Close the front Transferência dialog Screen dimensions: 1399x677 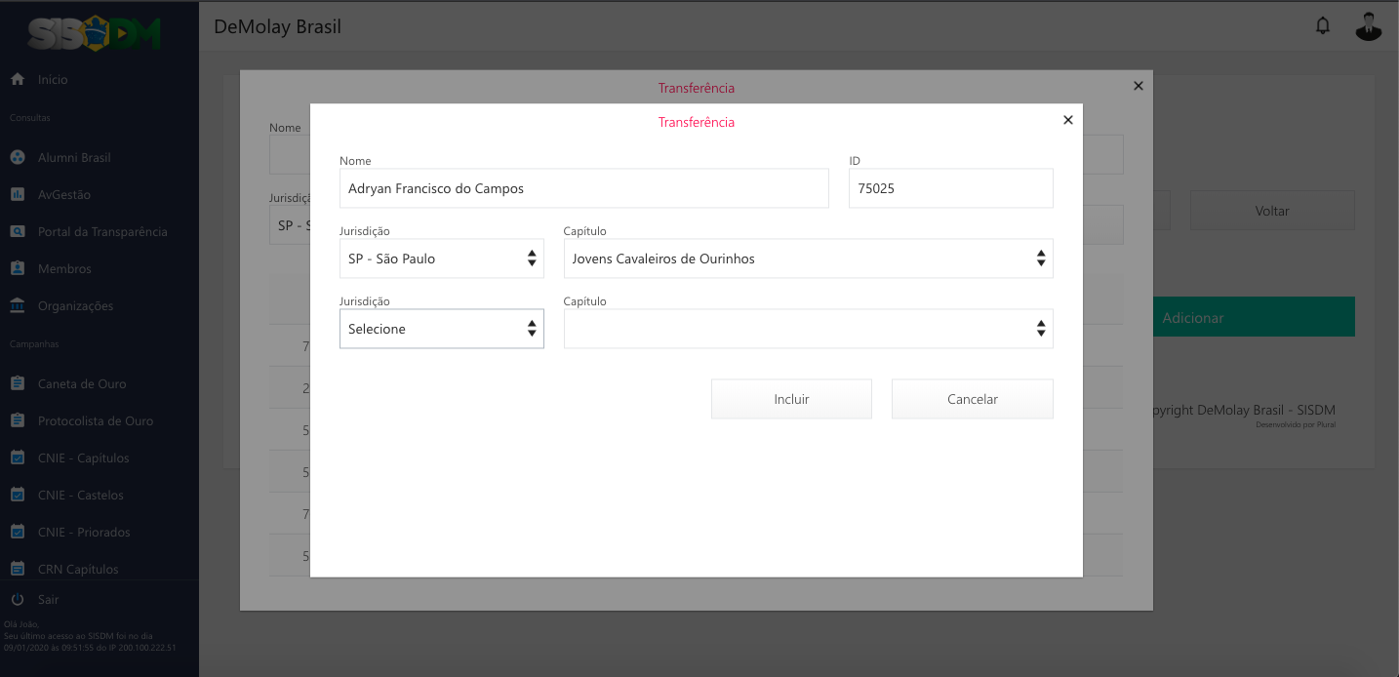(x=1067, y=120)
